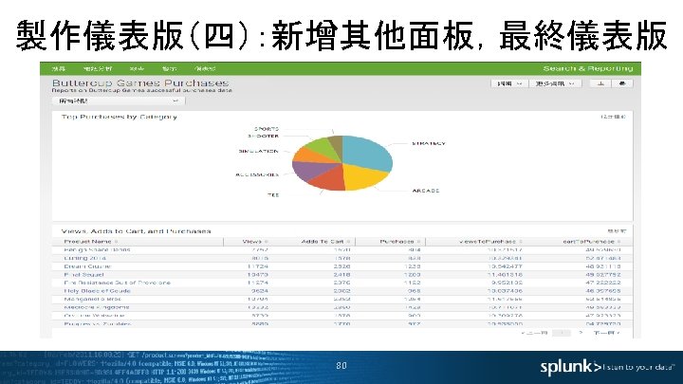Click Final Sequel product row
Screen dimensions: 683x384
tap(341, 275)
